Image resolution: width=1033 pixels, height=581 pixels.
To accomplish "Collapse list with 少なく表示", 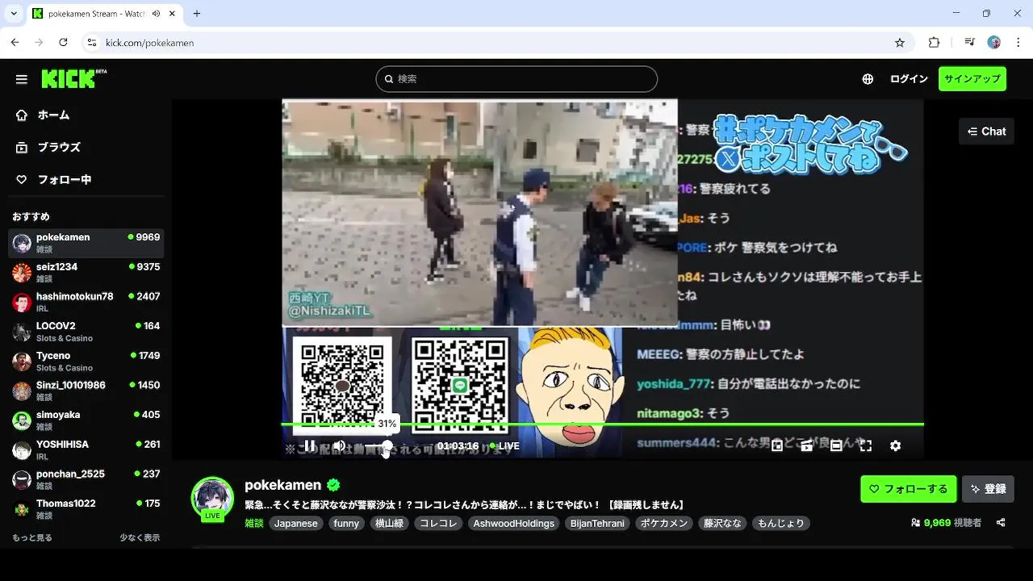I will tap(140, 537).
